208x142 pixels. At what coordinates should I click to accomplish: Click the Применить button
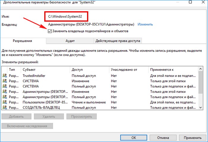tap(193, 138)
